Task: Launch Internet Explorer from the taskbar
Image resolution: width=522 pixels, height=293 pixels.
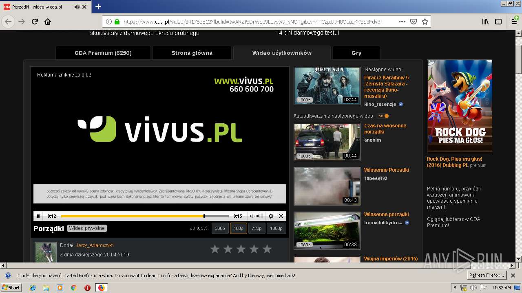Action: [x=33, y=288]
